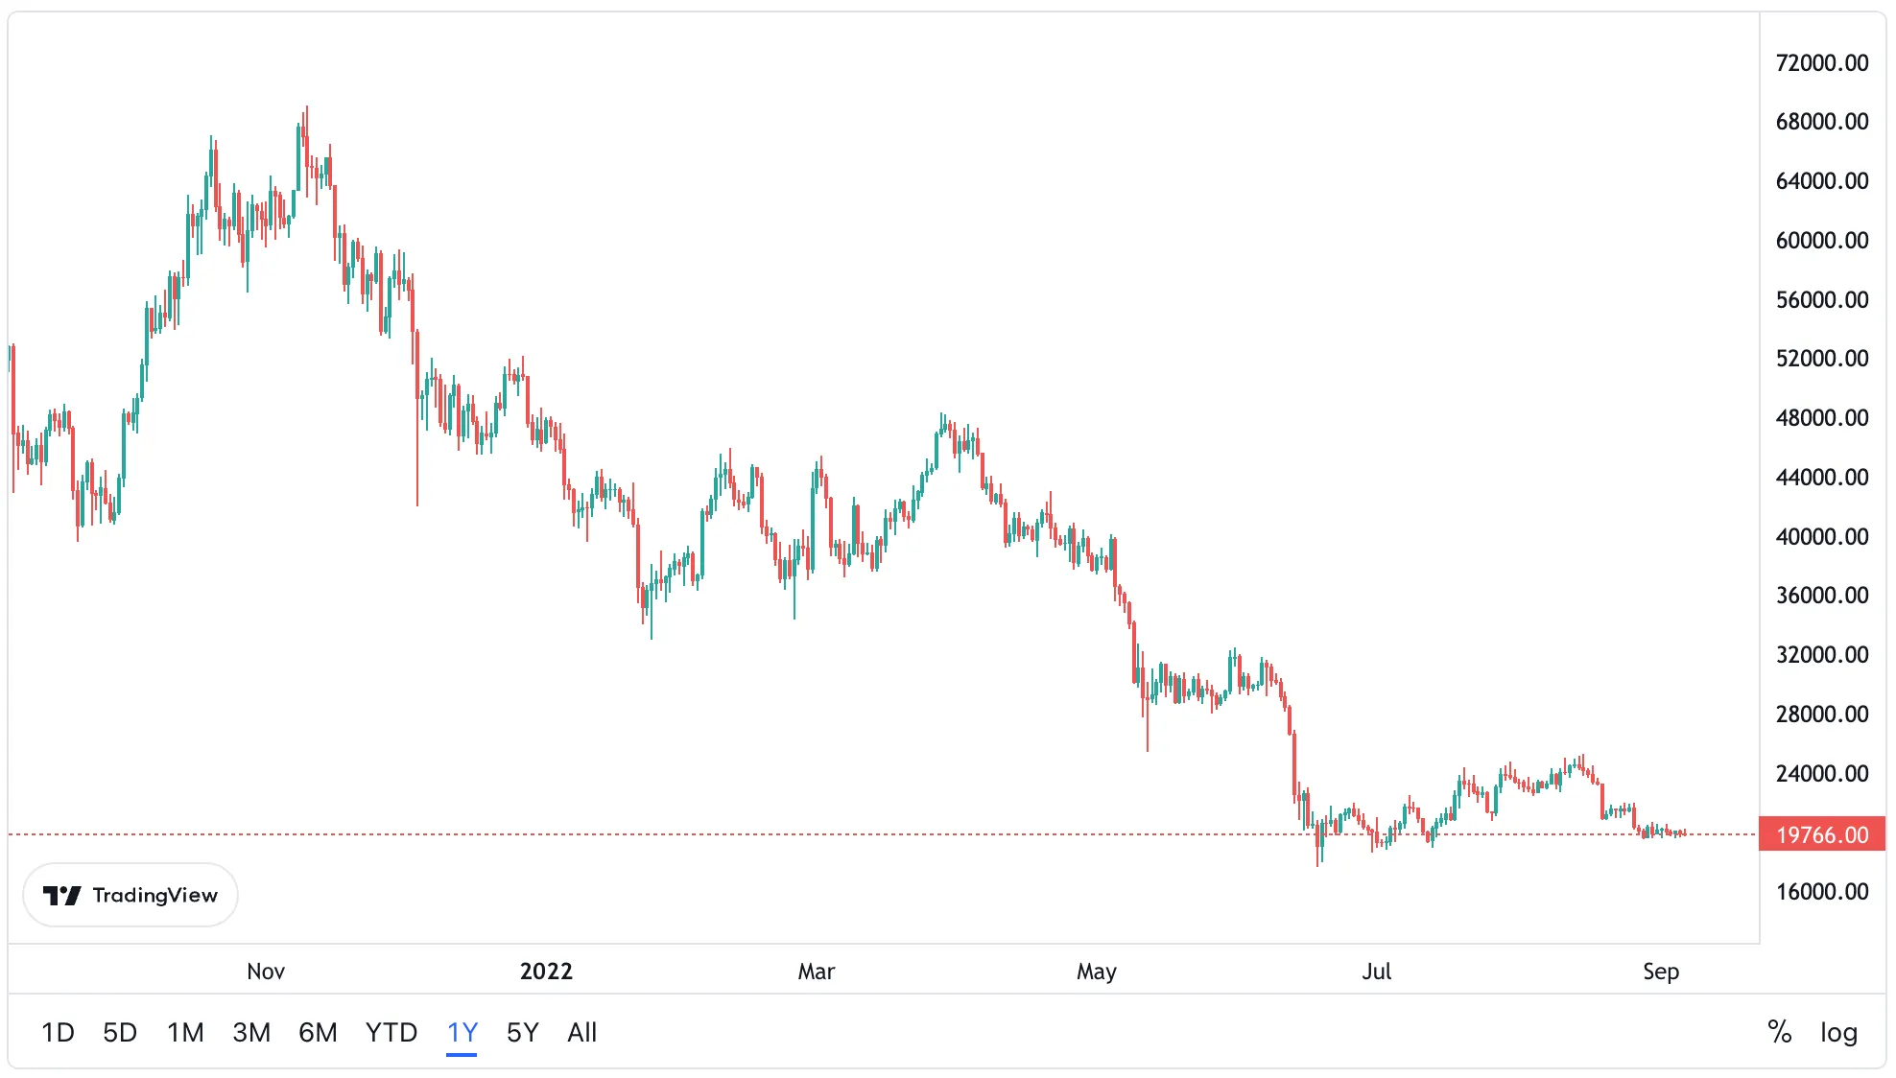
Task: Click the 2022 label on time axis
Action: (x=546, y=972)
